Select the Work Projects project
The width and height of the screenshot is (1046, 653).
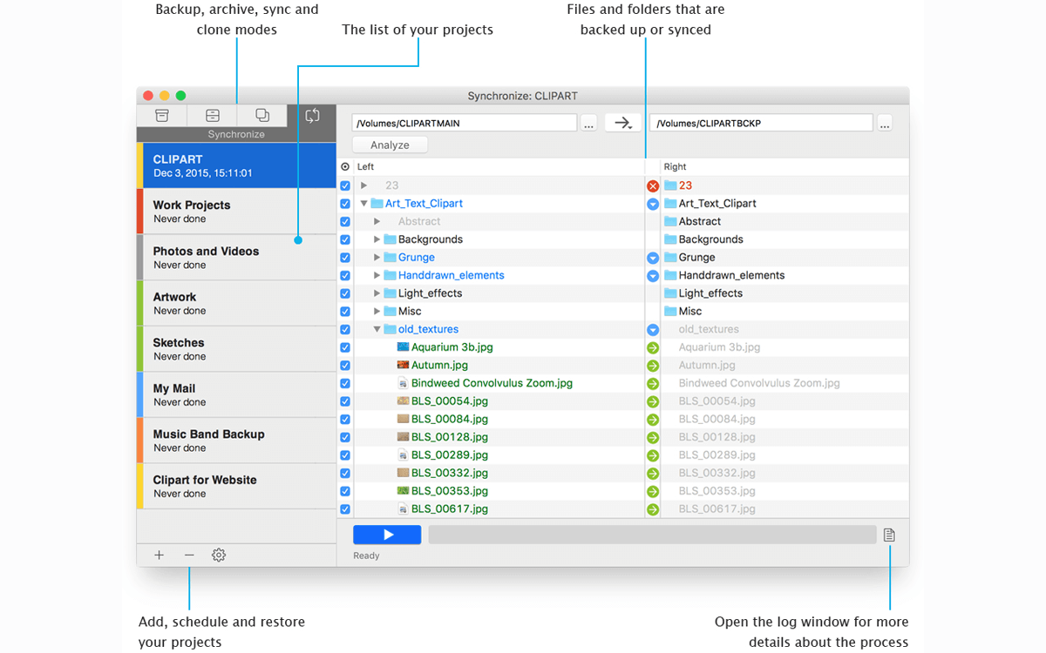click(x=237, y=212)
